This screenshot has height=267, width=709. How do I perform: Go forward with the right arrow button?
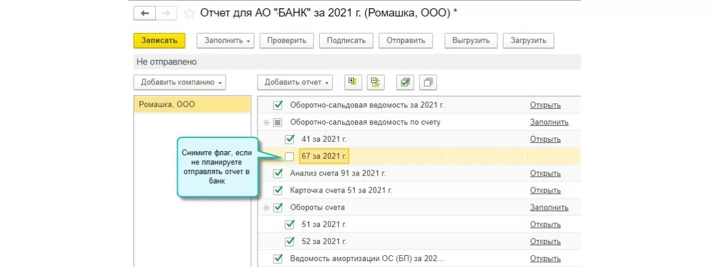click(167, 13)
